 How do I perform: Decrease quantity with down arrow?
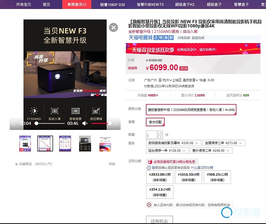(x=161, y=137)
